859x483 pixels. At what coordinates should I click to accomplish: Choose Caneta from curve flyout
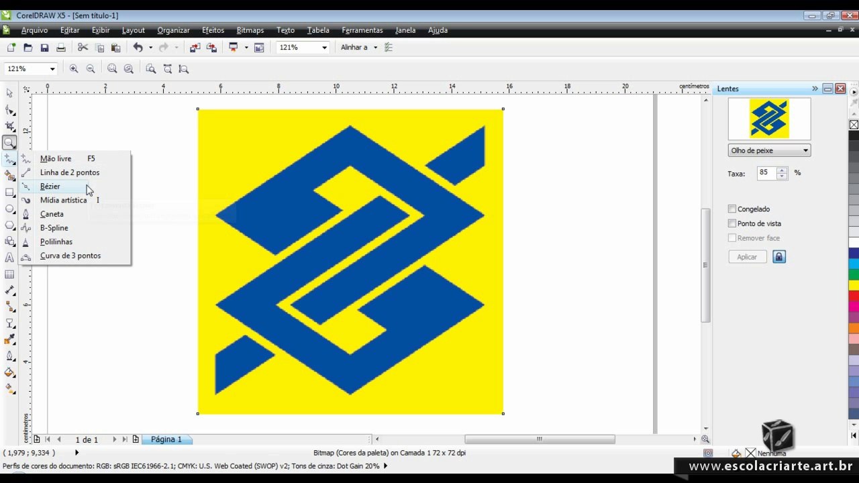(x=75, y=214)
